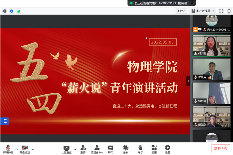The width and height of the screenshot is (233, 155).
Task: Open screen-share banner menu icon
Action: tap(192, 3)
